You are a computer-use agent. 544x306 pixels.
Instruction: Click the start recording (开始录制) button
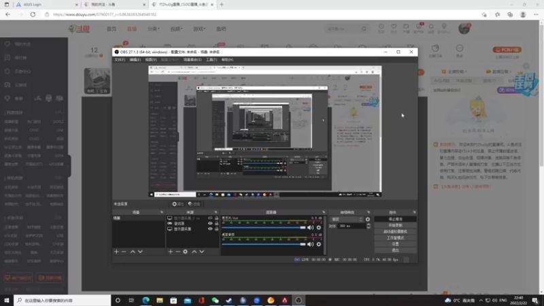coord(395,225)
